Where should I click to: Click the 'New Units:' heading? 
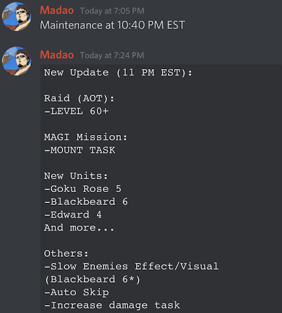point(76,176)
